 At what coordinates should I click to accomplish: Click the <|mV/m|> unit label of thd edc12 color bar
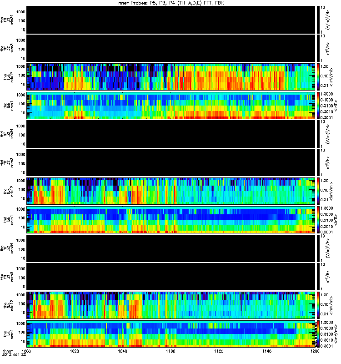pyautogui.click(x=331, y=191)
